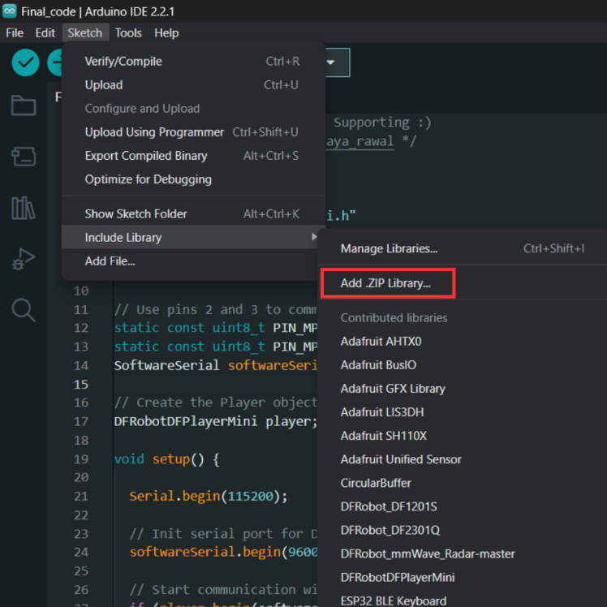The image size is (607, 607).
Task: Open the Sketchbook folder sidebar icon
Action: (24, 105)
